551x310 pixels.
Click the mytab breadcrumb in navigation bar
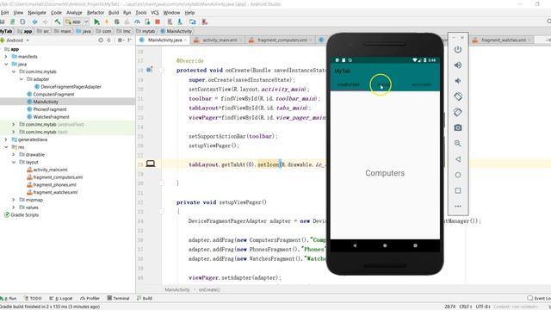point(145,31)
